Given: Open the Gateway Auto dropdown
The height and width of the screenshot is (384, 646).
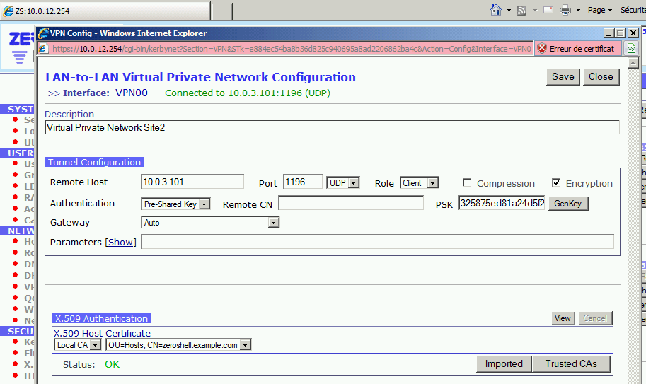Looking at the screenshot, I should tap(210, 223).
